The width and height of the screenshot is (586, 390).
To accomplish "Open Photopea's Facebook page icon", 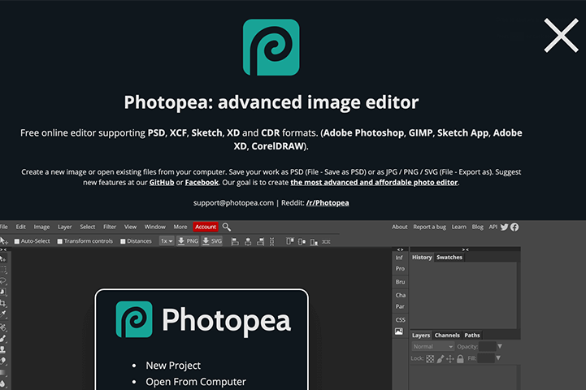I will click(x=514, y=227).
